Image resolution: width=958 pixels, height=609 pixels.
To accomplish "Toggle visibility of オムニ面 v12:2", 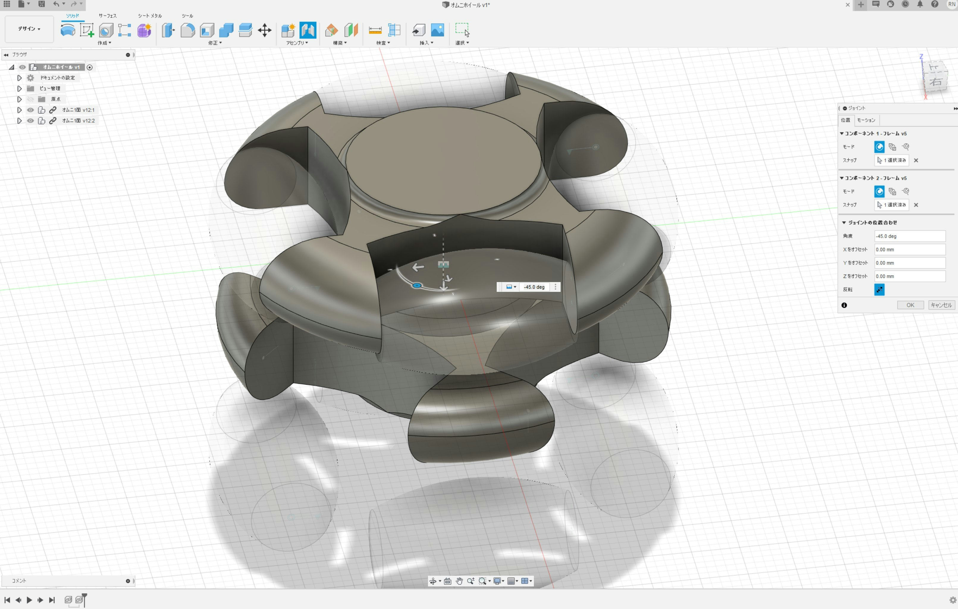I will 31,121.
